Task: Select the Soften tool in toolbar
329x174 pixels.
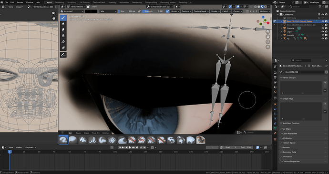Action: pyautogui.click(x=63, y=24)
